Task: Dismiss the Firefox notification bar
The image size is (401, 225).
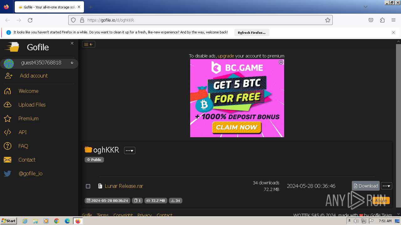Action: click(393, 32)
